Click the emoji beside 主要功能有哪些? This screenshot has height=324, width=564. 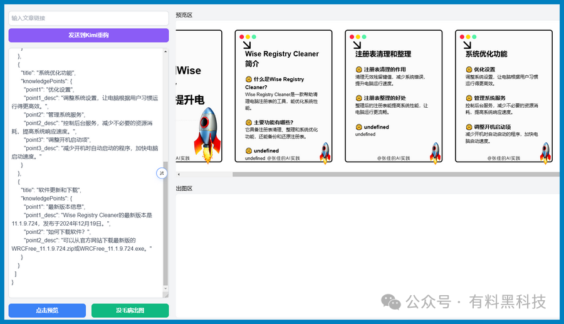pos(249,122)
